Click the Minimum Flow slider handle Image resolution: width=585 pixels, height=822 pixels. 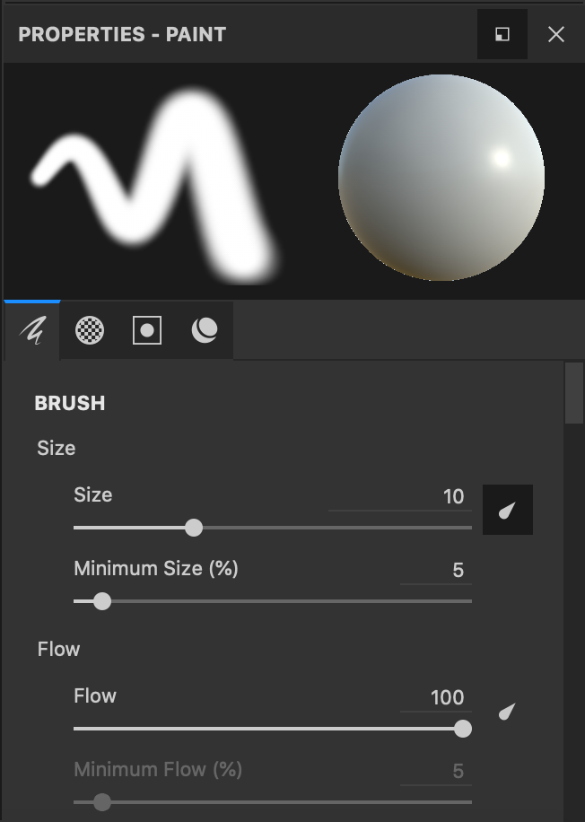click(x=102, y=801)
